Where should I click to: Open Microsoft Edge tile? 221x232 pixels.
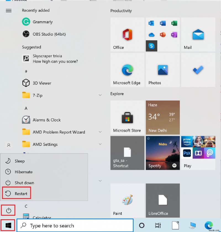(127, 70)
